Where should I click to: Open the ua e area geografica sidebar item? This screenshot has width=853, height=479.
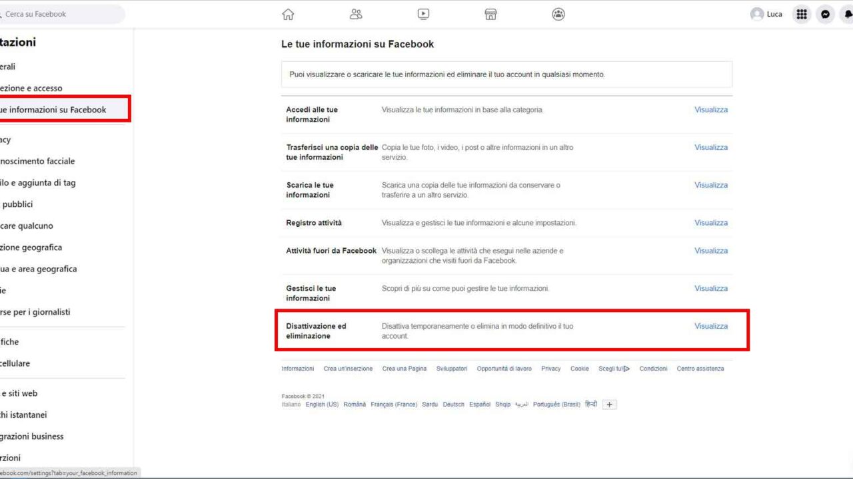click(x=39, y=269)
